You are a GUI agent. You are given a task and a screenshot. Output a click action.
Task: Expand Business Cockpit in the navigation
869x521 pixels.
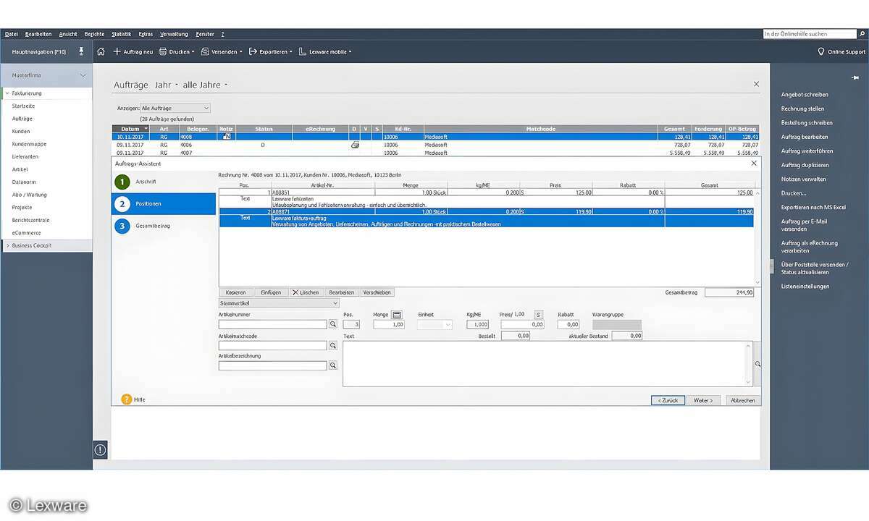click(x=8, y=246)
